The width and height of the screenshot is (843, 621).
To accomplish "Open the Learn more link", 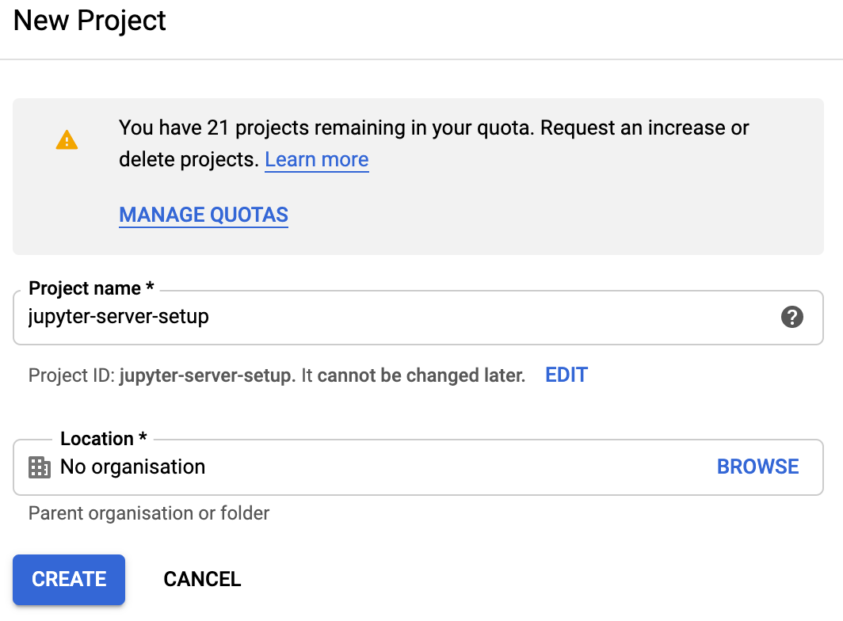I will point(316,160).
